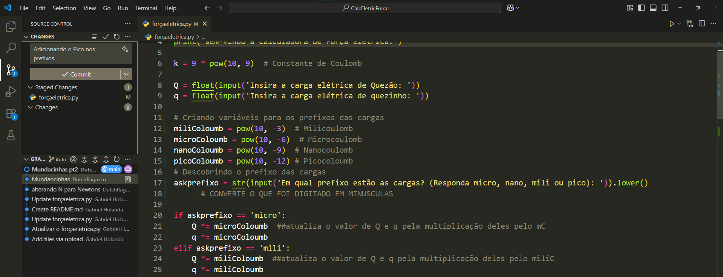Open the Testing flask view
This screenshot has width=723, height=277.
tap(11, 135)
